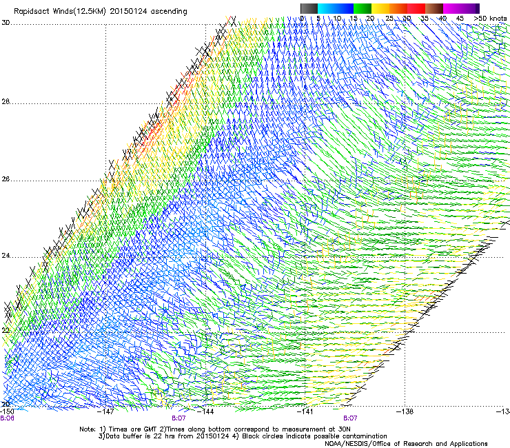510x448 pixels.
Task: Click the '8:07' time label beside -144
Action: [x=178, y=418]
